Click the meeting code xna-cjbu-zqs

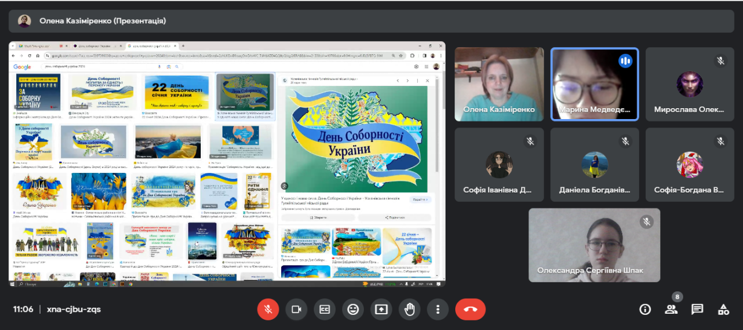click(x=74, y=309)
